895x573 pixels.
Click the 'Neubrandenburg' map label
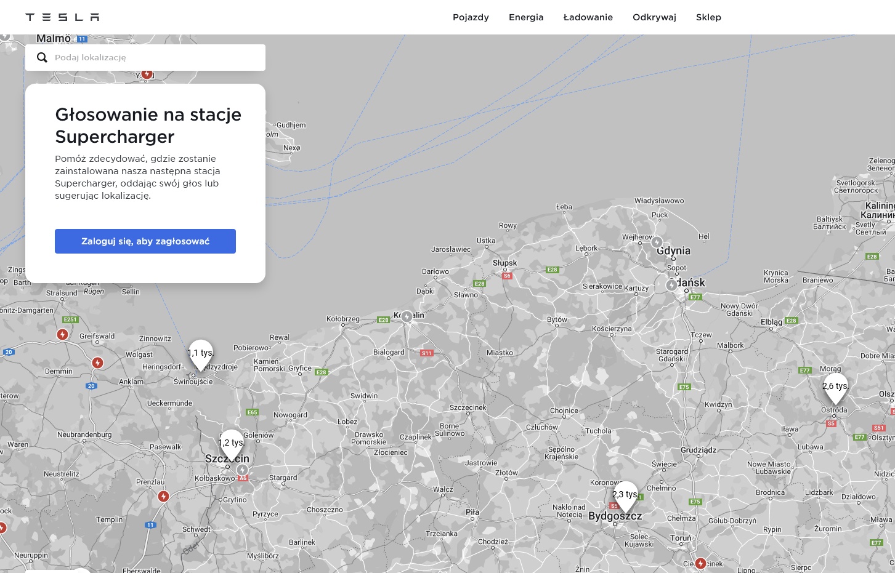[84, 435]
